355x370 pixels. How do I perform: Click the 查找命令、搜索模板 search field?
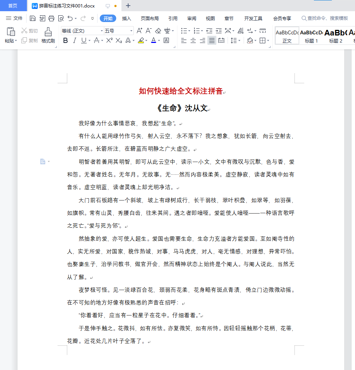(x=325, y=18)
